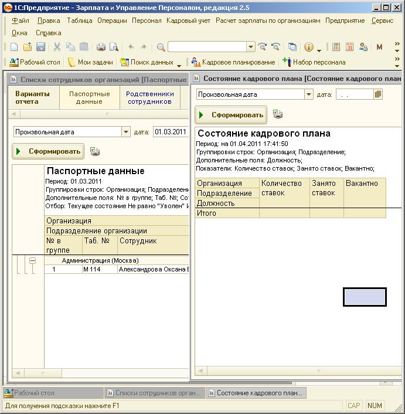Collapse the Администрация (Москва) group

(x=32, y=260)
